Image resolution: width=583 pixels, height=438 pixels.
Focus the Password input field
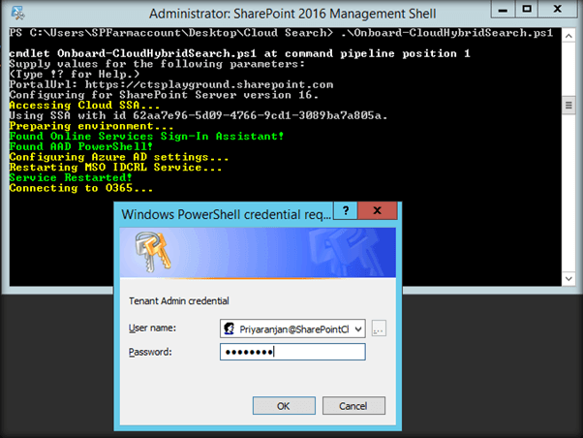coord(292,352)
